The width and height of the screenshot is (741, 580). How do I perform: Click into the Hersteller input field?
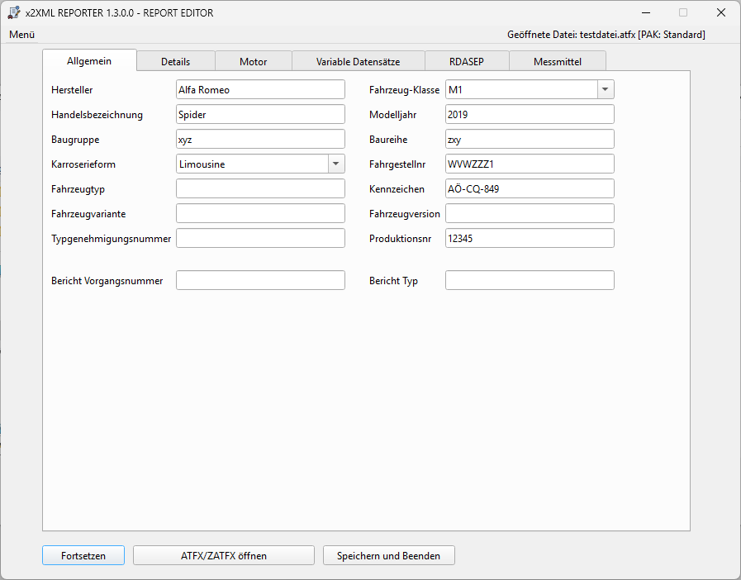pos(260,89)
